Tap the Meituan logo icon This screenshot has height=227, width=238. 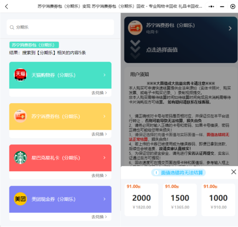(x=20, y=199)
